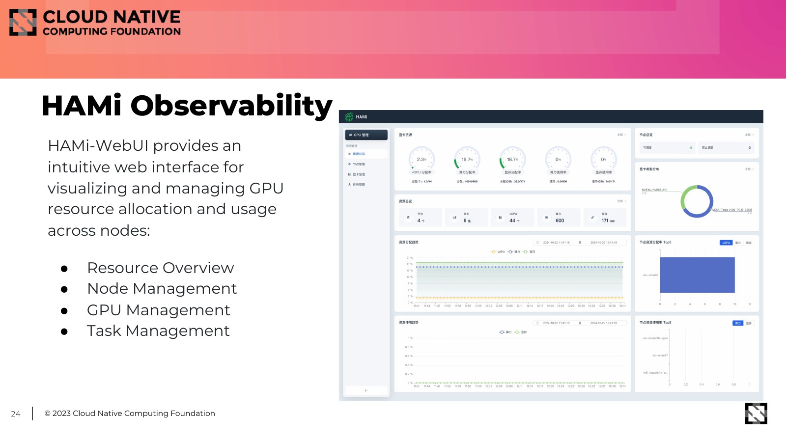Click the icon beside 任务管理 in sidebar
The image size is (786, 442).
[349, 185]
